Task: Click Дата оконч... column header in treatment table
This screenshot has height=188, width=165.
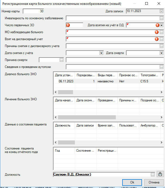Action: pyautogui.click(x=86, y=100)
